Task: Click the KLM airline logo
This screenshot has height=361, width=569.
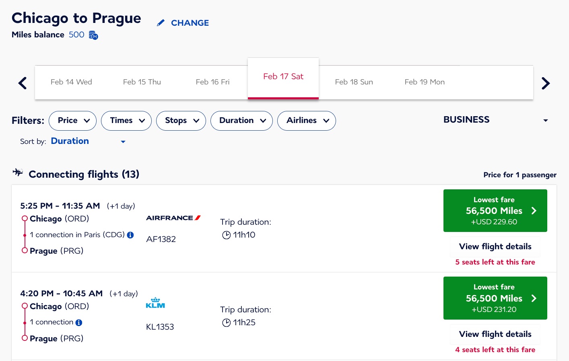Action: (x=155, y=303)
